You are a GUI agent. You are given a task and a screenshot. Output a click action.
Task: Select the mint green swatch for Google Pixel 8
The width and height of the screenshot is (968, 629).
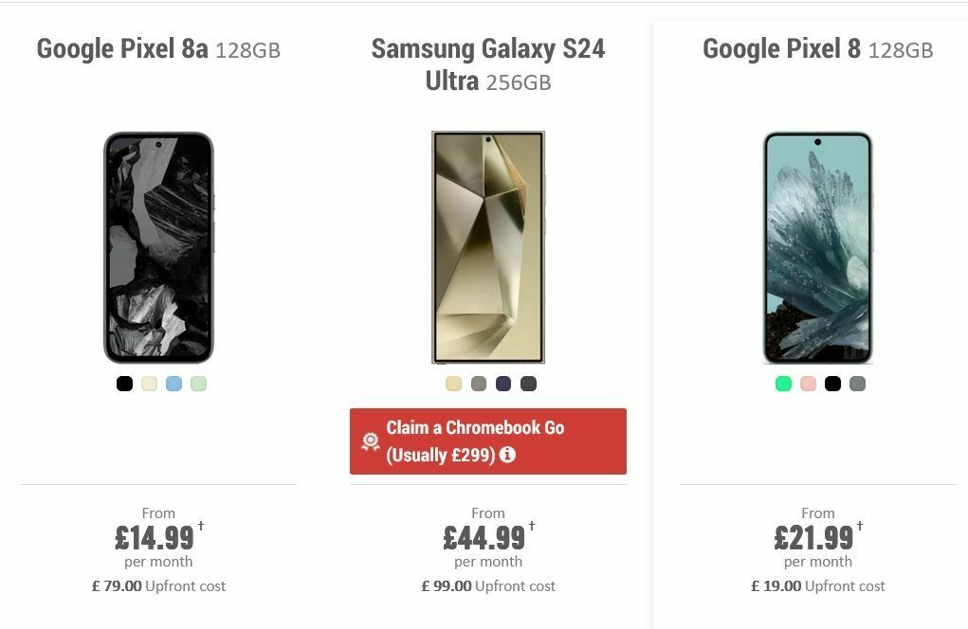click(781, 384)
